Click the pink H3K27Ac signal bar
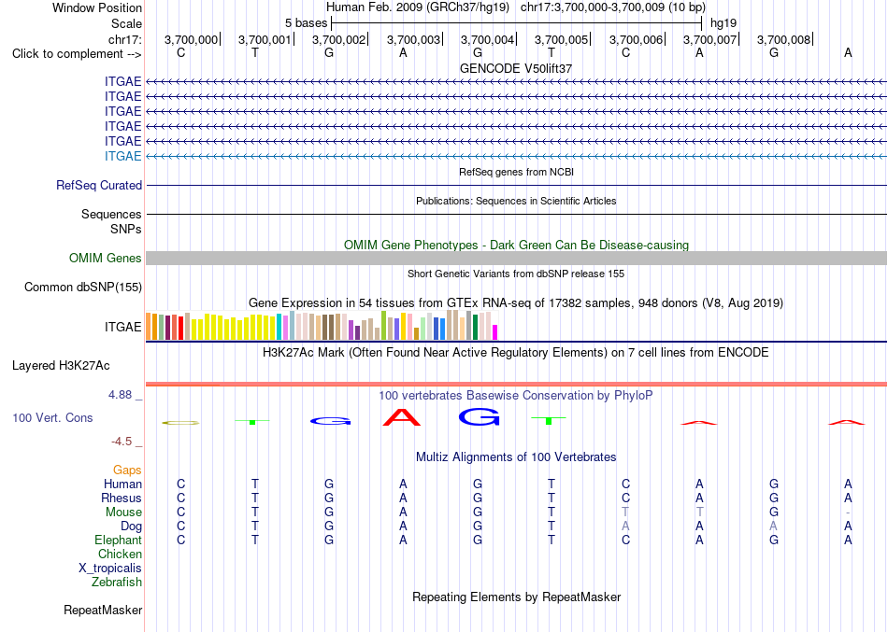The height and width of the screenshot is (632, 888). point(516,385)
